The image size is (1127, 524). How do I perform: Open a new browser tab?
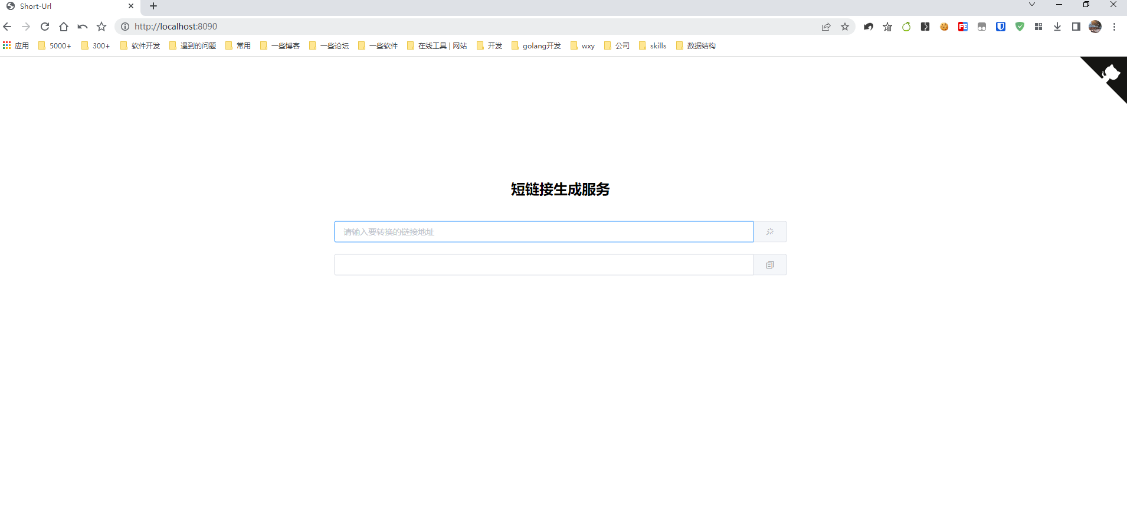[x=153, y=6]
